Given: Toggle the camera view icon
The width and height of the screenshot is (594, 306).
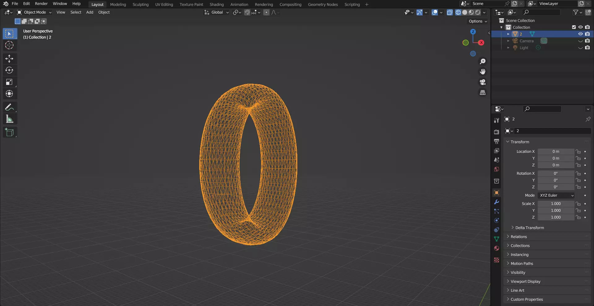Looking at the screenshot, I should pyautogui.click(x=483, y=82).
